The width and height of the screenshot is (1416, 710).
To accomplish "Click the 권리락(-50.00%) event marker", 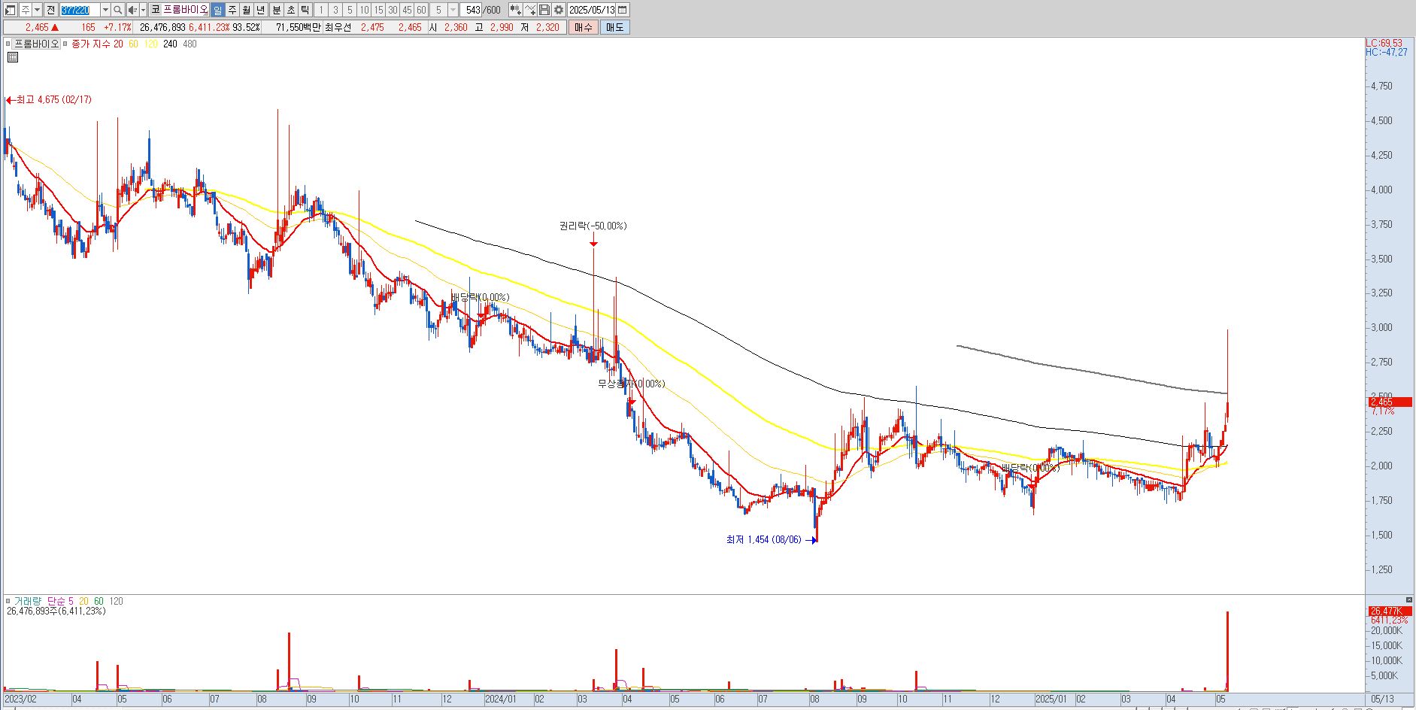I will [x=593, y=226].
